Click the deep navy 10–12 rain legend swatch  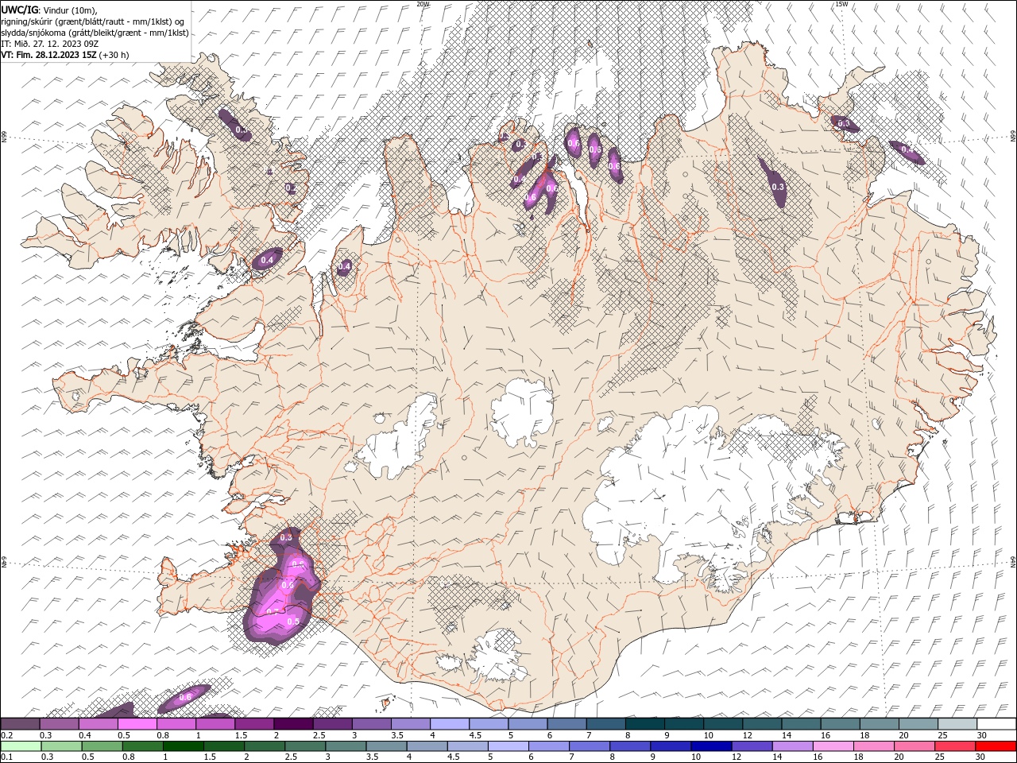[x=710, y=746]
